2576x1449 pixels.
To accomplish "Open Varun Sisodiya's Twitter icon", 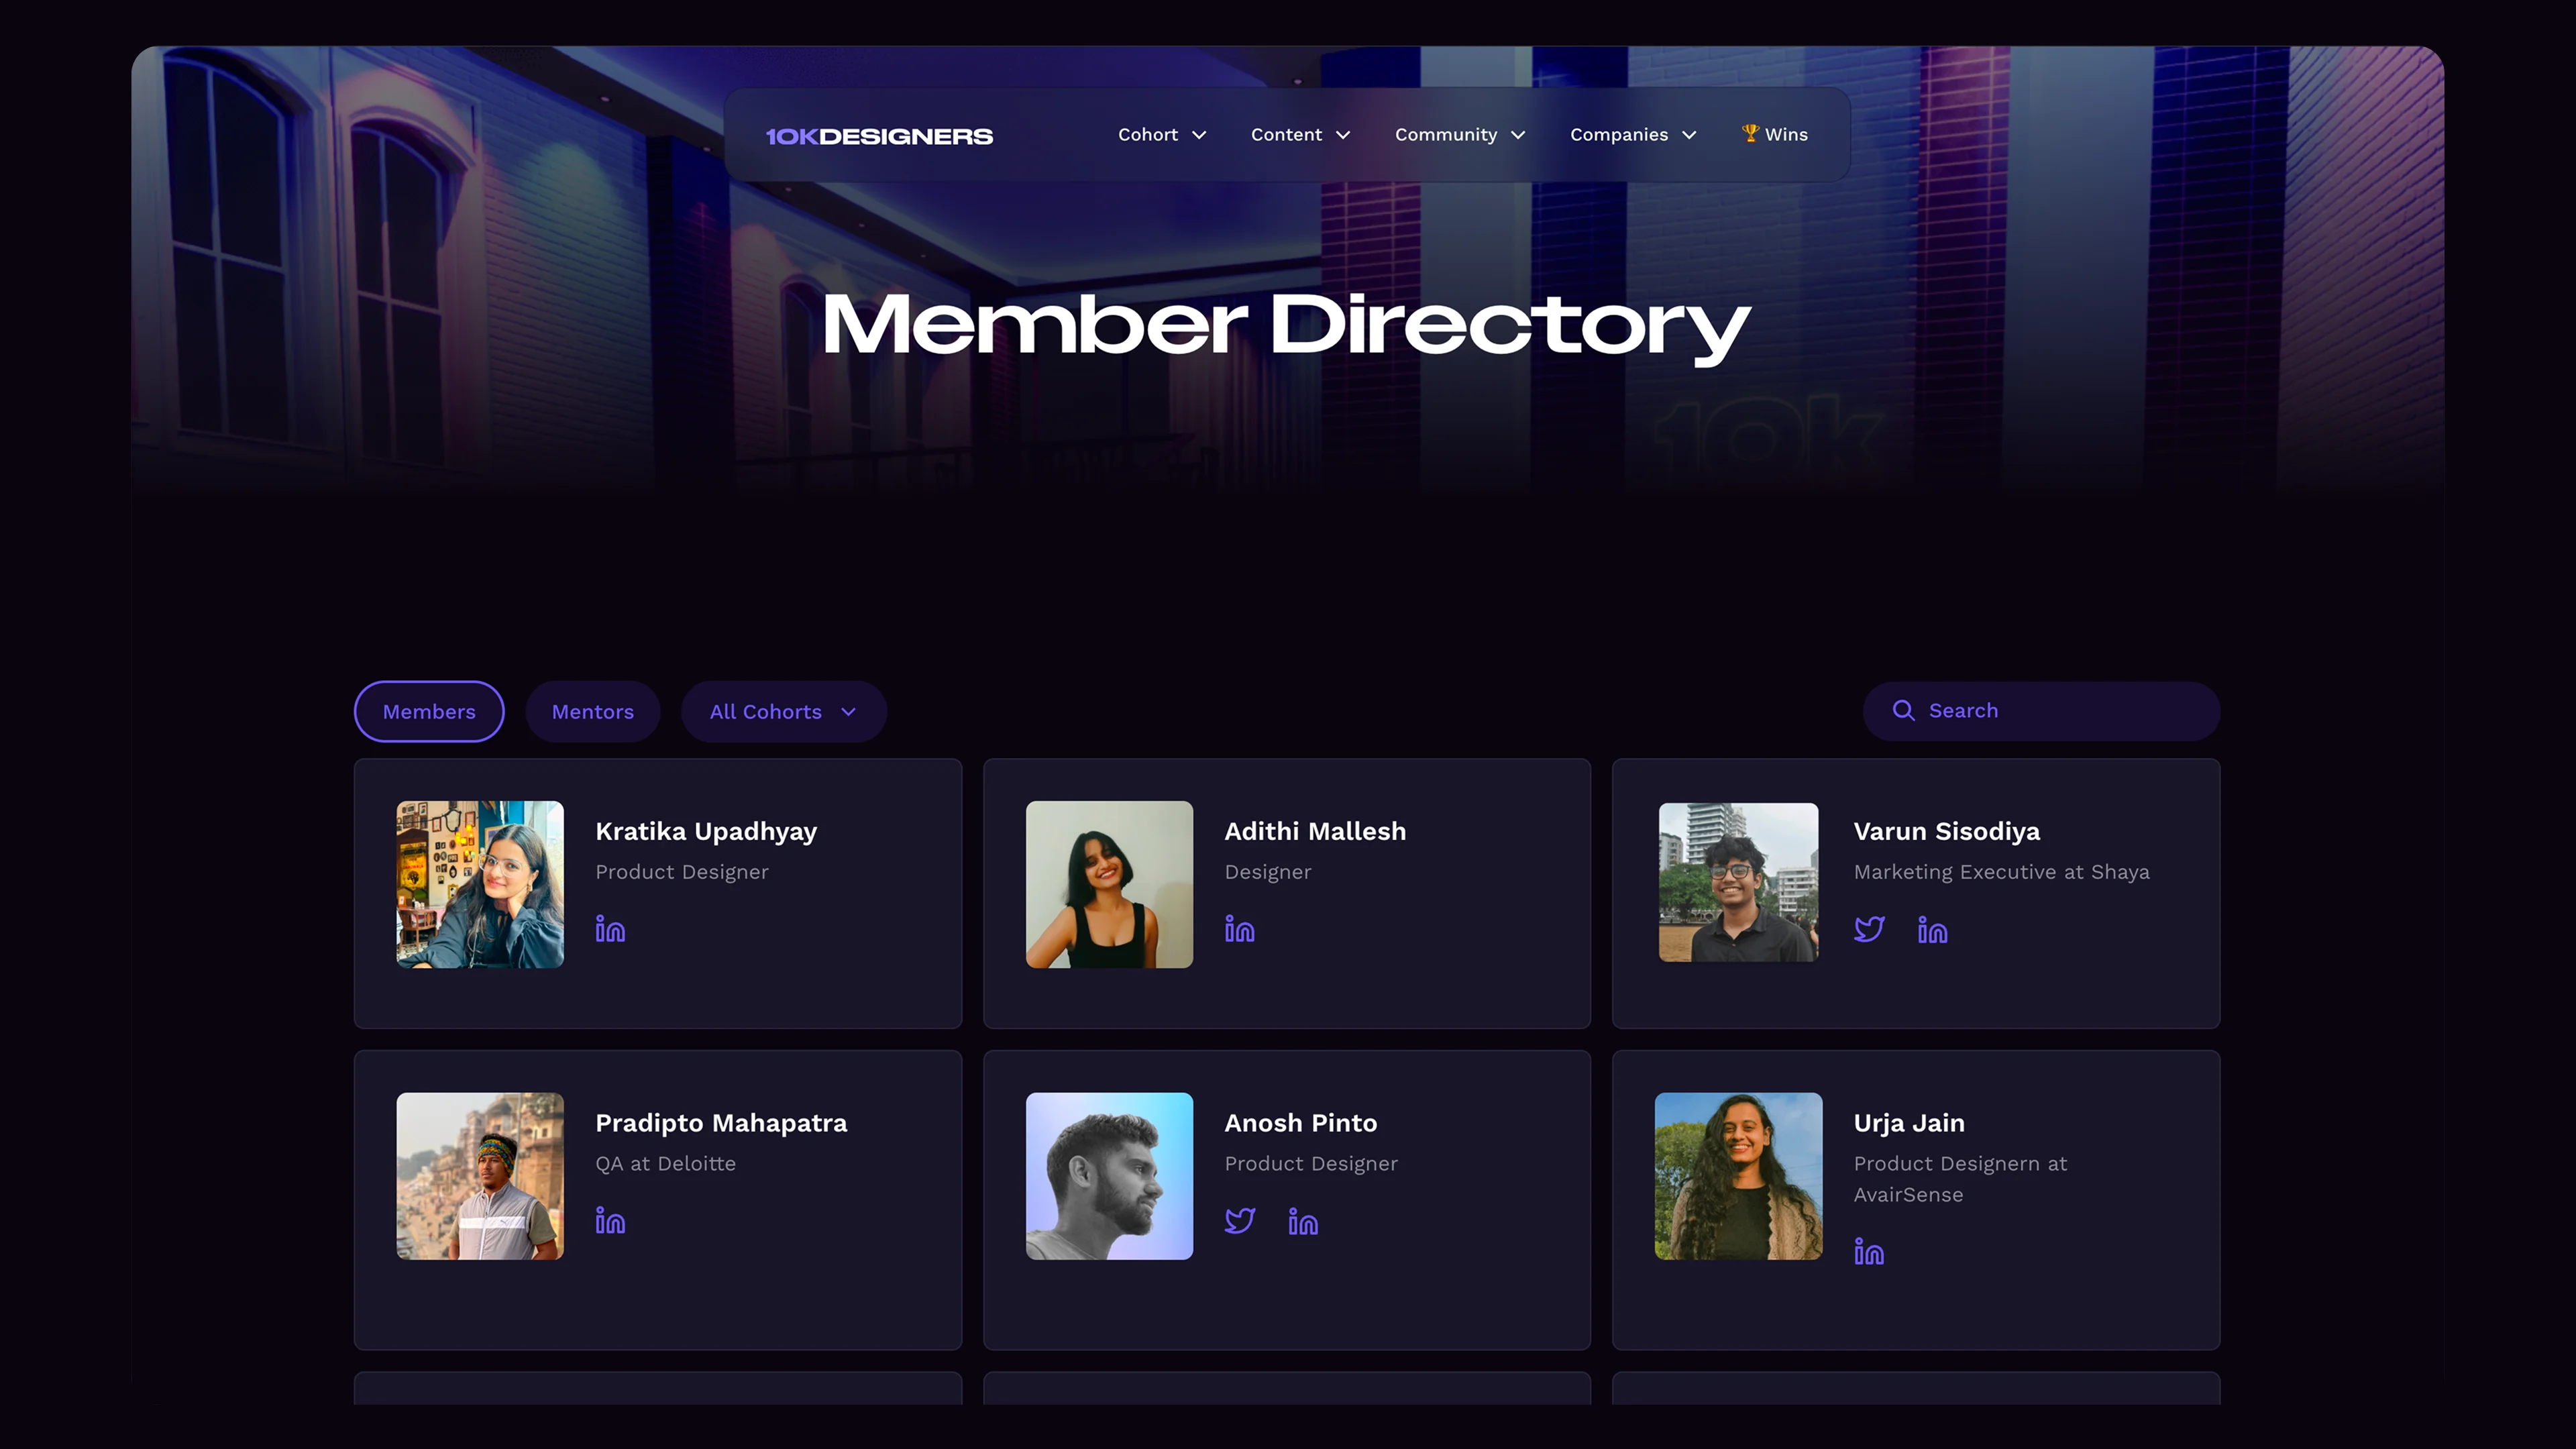I will pos(1868,929).
